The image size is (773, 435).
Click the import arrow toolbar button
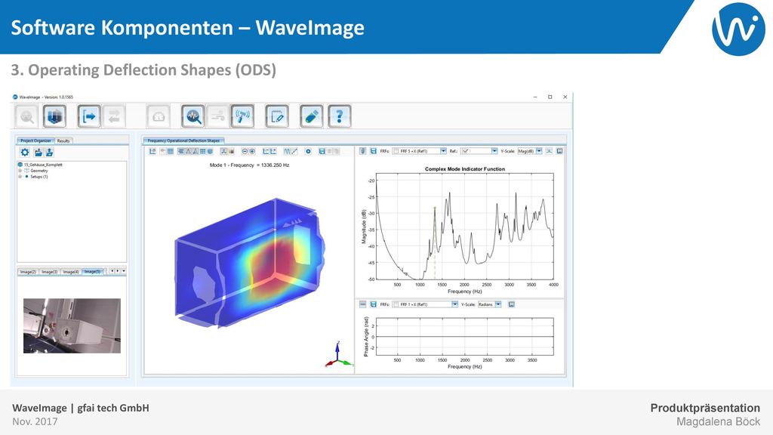(89, 116)
